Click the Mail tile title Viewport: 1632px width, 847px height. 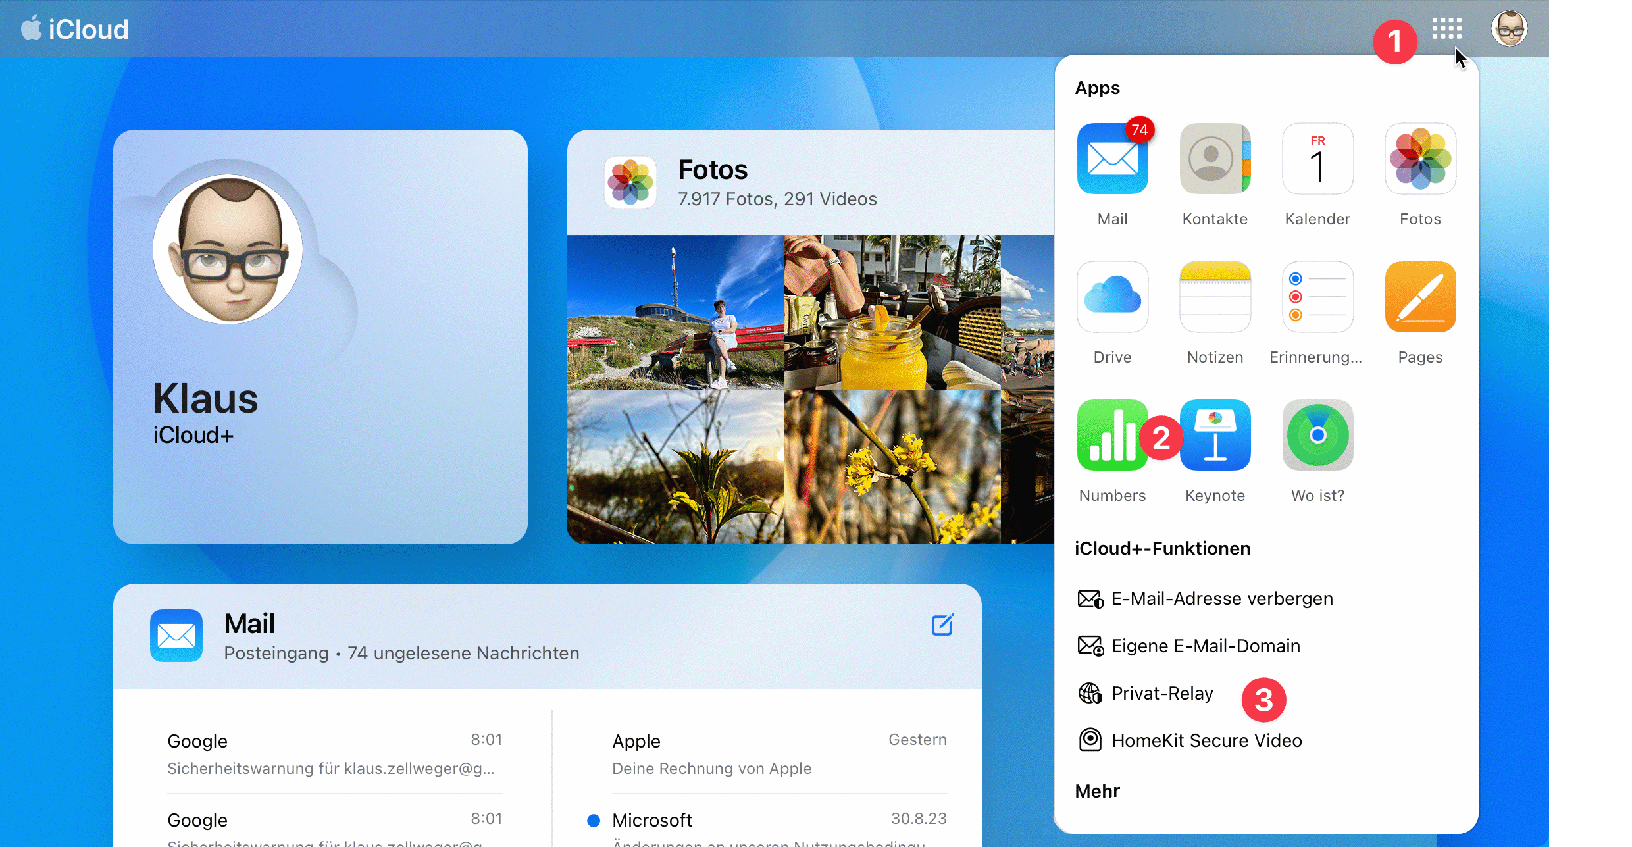(249, 623)
